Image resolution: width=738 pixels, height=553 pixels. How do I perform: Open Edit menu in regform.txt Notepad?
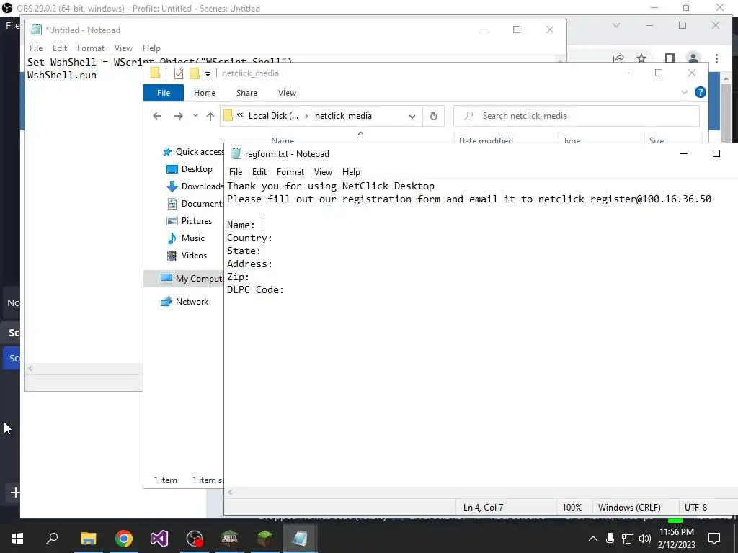tap(259, 172)
